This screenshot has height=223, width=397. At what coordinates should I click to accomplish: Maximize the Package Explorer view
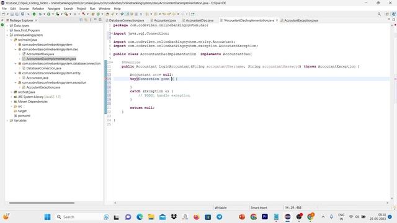pyautogui.click(x=100, y=20)
